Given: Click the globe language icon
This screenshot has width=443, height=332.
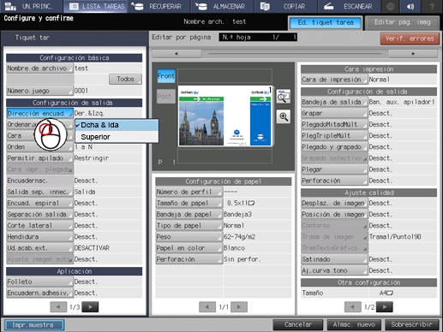Looking at the screenshot, I should (391, 6).
